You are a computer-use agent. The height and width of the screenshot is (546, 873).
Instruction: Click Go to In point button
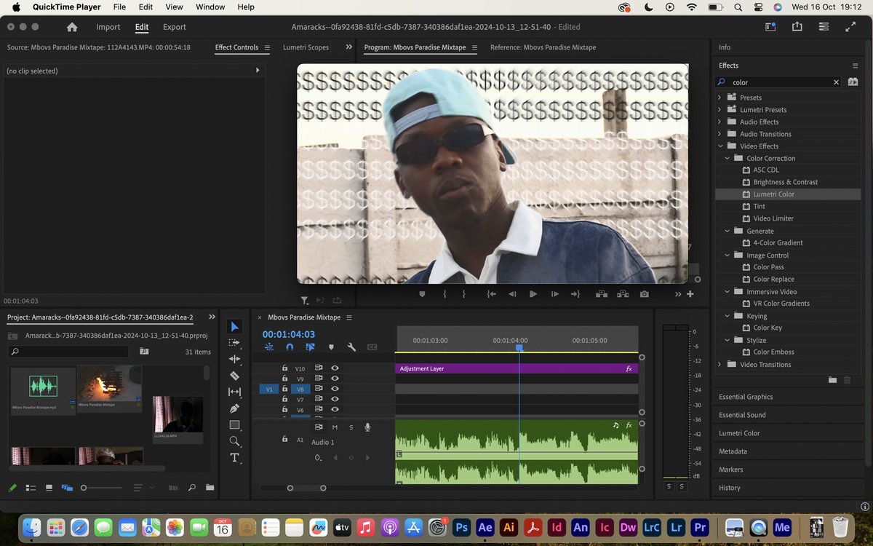pos(492,294)
